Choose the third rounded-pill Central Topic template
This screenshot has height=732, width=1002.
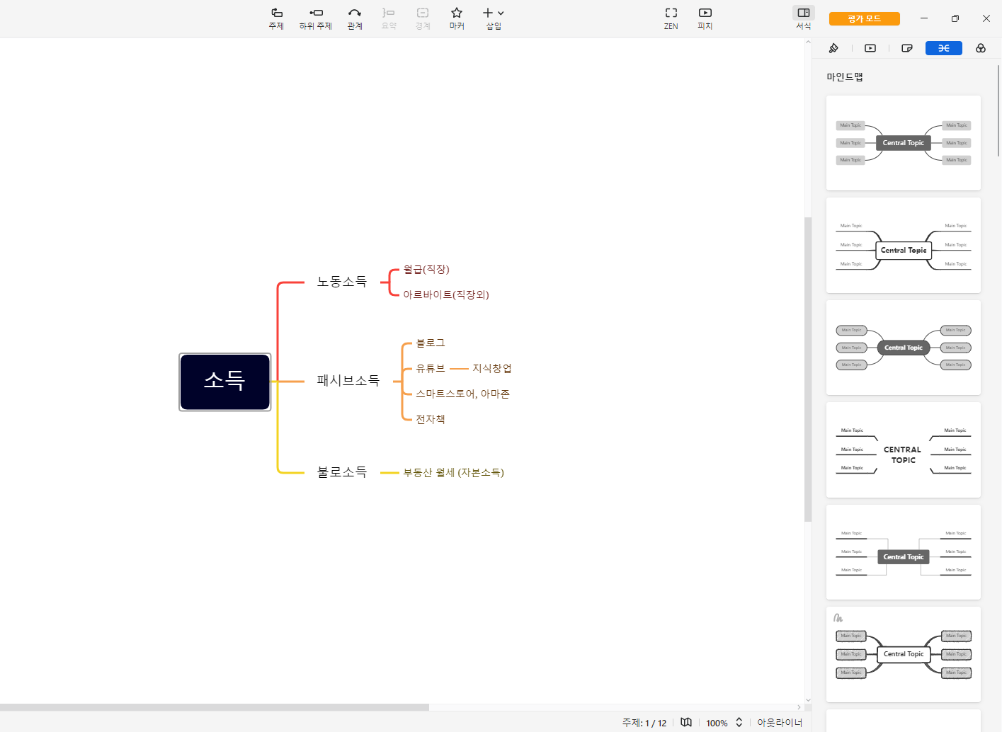tap(904, 348)
